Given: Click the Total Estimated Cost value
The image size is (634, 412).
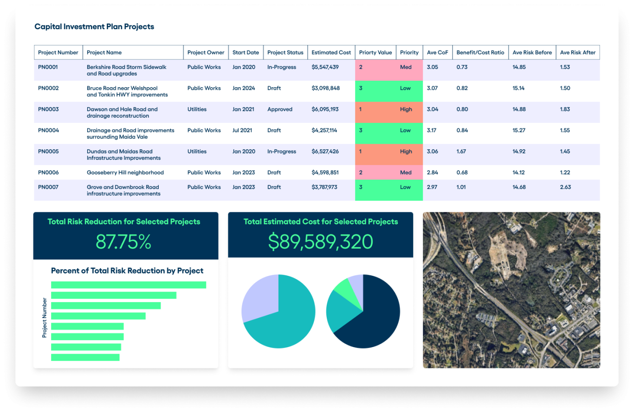Looking at the screenshot, I should pyautogui.click(x=320, y=241).
